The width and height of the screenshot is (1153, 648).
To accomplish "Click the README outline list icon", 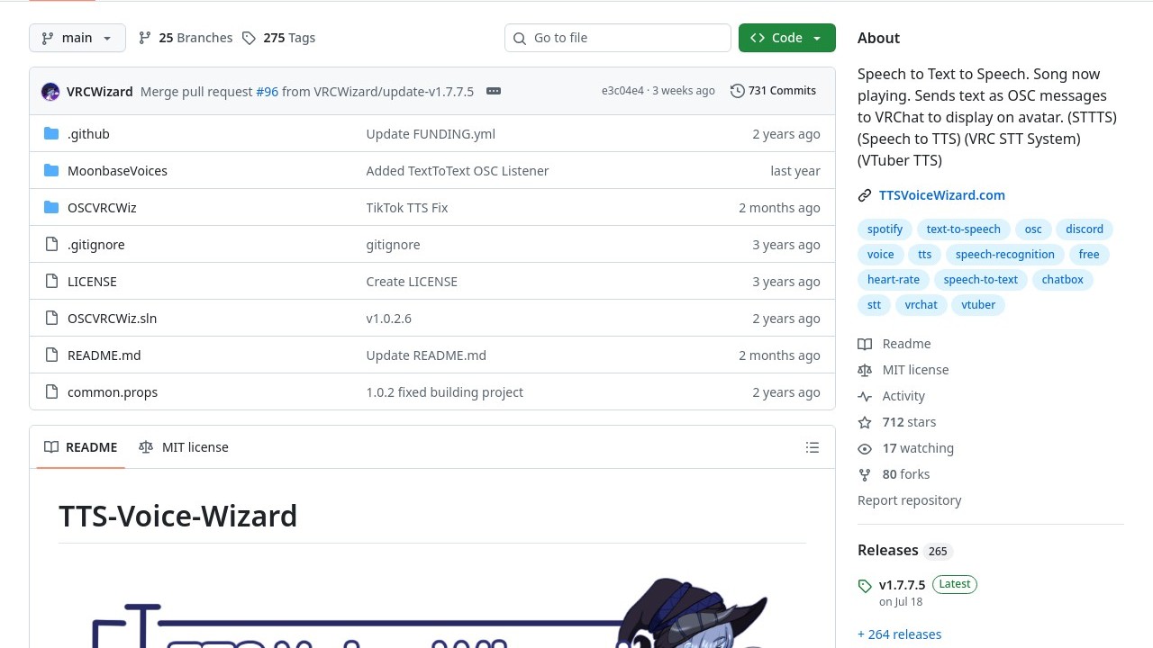I will (x=812, y=447).
